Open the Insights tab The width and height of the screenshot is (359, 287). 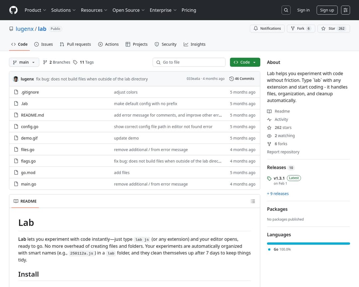194,45
